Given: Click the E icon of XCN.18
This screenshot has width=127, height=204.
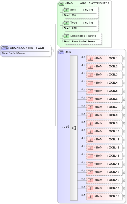Looking at the screenshot, I should coord(90,197).
